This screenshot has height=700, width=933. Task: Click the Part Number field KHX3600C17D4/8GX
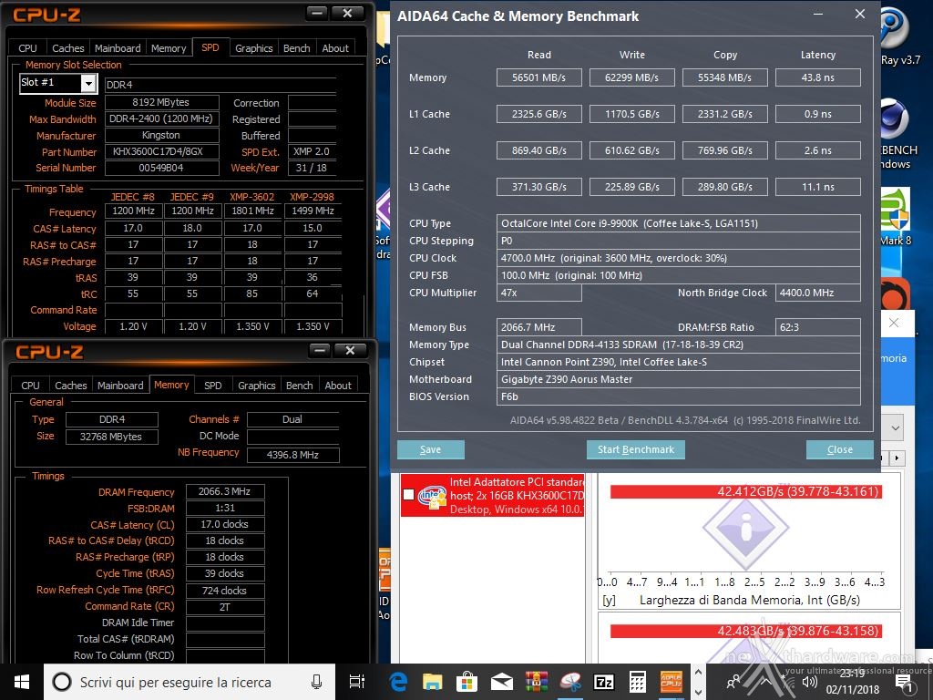162,152
